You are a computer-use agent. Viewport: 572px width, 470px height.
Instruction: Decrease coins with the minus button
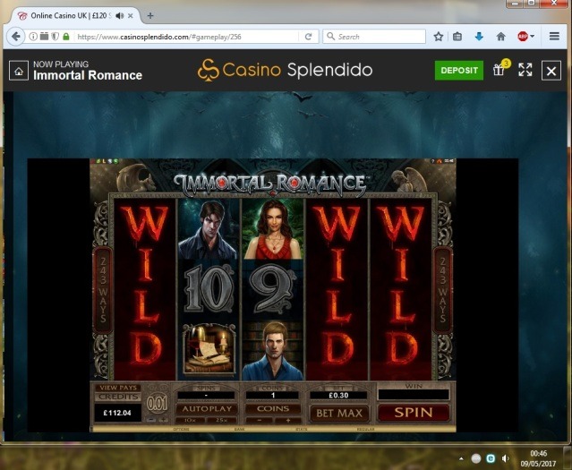(259, 421)
